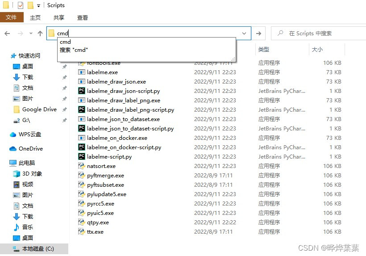
Task: Select the qtpy.exe Python icon
Action: tap(82, 222)
